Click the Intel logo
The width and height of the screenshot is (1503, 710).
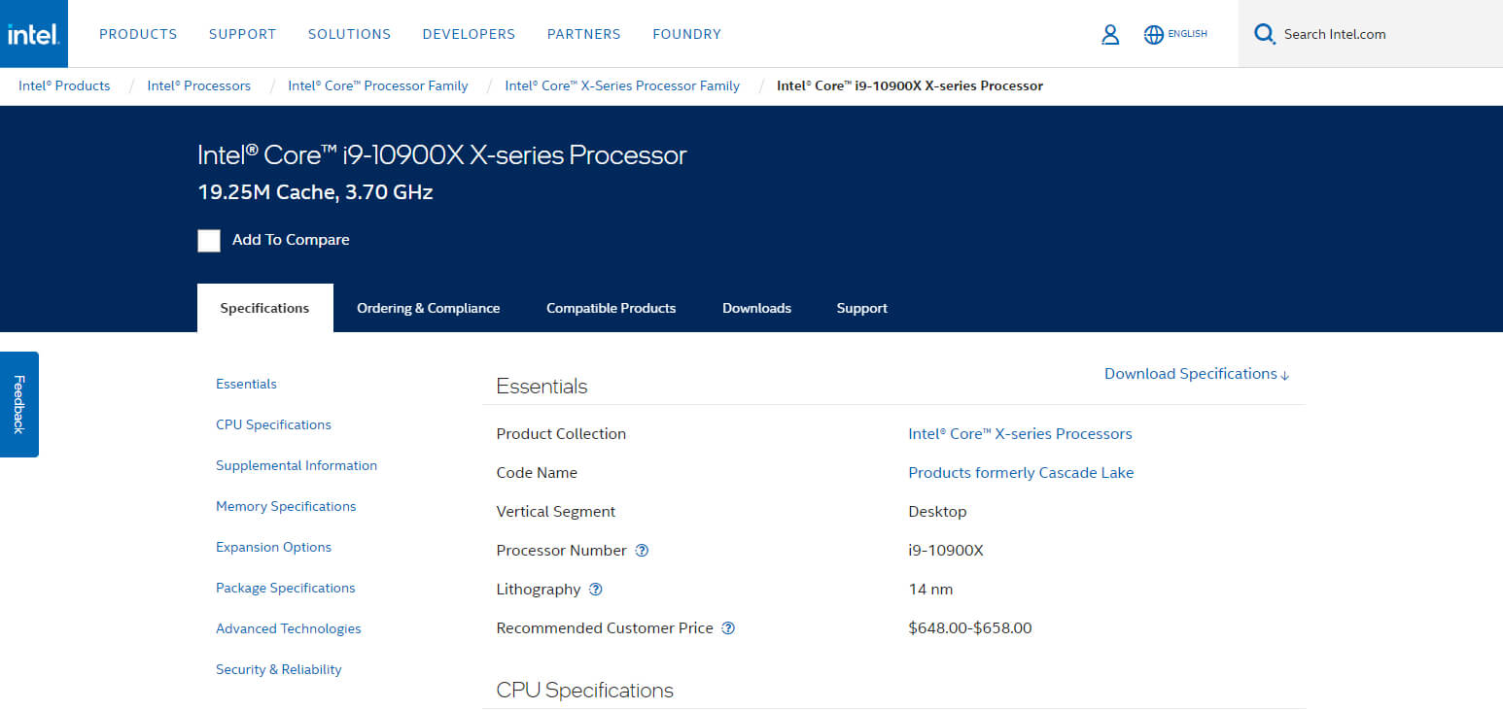pyautogui.click(x=34, y=34)
